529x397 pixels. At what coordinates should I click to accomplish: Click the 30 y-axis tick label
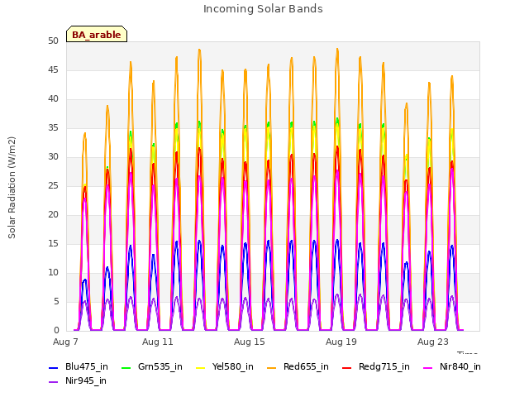tap(53, 157)
